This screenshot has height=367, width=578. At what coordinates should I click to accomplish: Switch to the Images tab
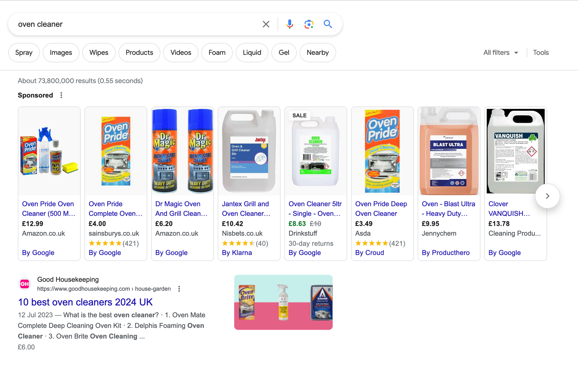(x=61, y=53)
